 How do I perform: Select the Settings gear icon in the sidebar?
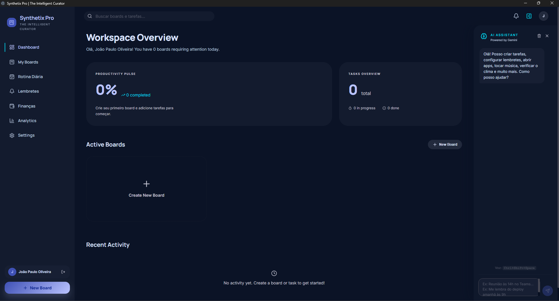12,135
